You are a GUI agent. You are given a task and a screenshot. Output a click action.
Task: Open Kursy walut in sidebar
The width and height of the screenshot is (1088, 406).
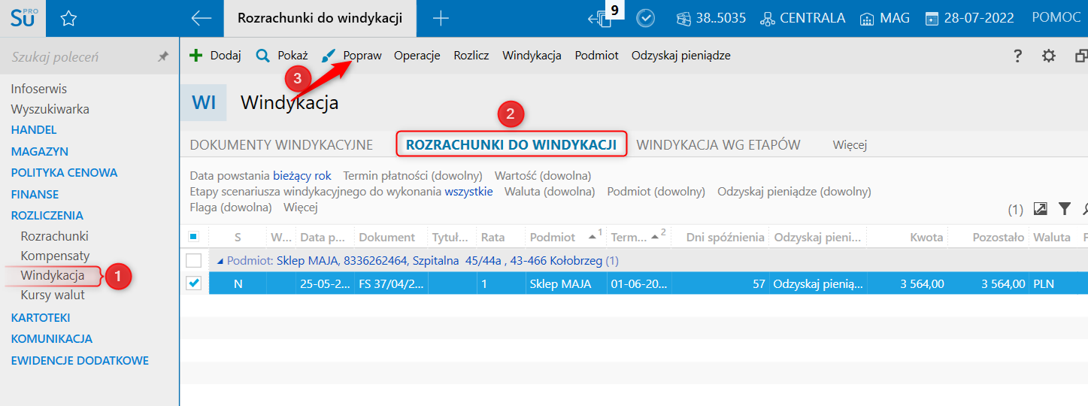click(53, 295)
